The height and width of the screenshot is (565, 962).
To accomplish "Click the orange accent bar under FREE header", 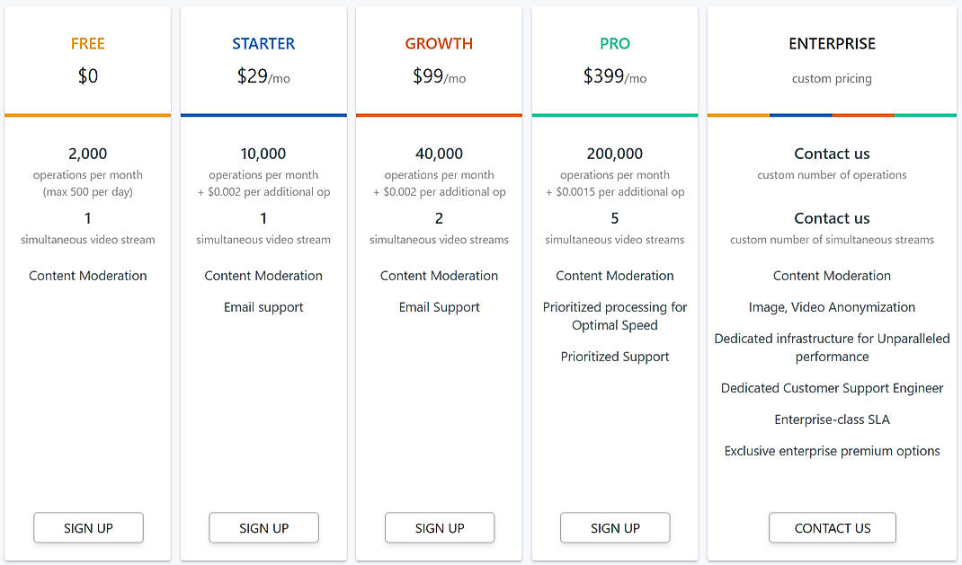I will (88, 114).
